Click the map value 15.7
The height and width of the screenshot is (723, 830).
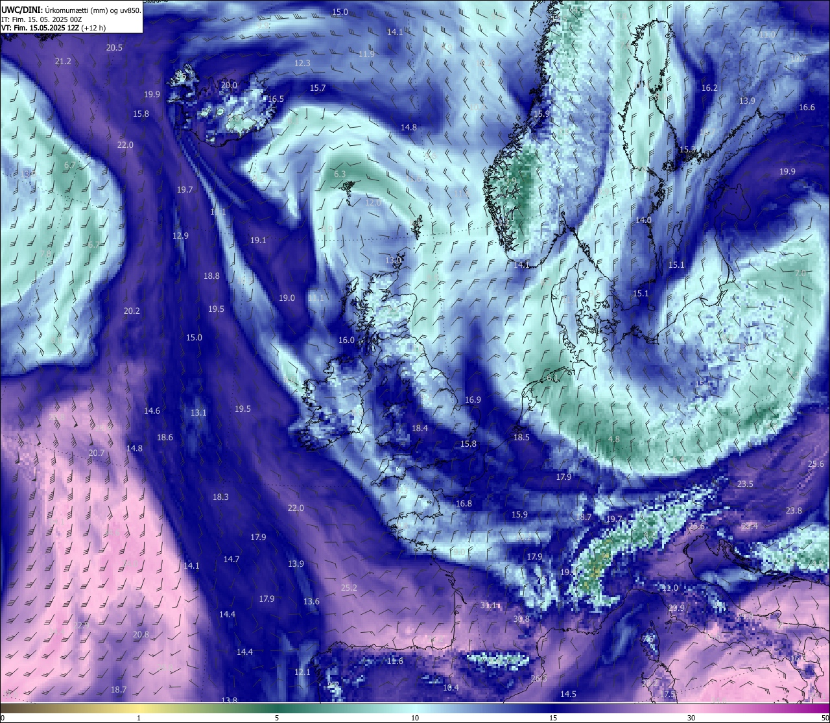(x=318, y=88)
